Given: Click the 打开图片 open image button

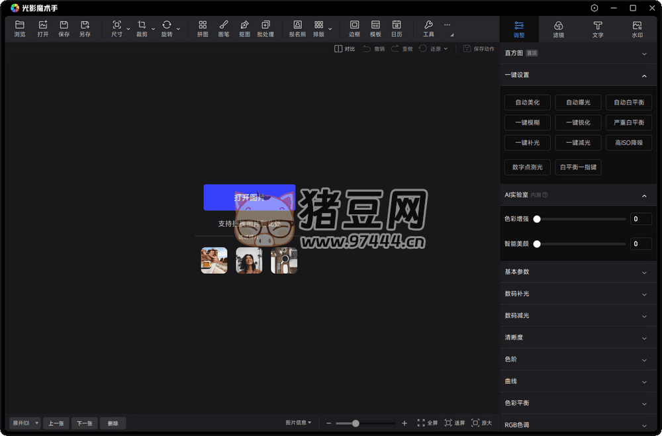Looking at the screenshot, I should click(249, 197).
